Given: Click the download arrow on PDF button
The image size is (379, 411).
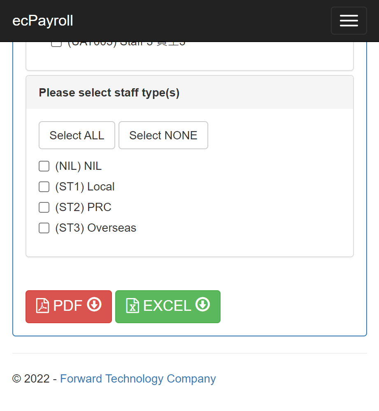Looking at the screenshot, I should (94, 304).
